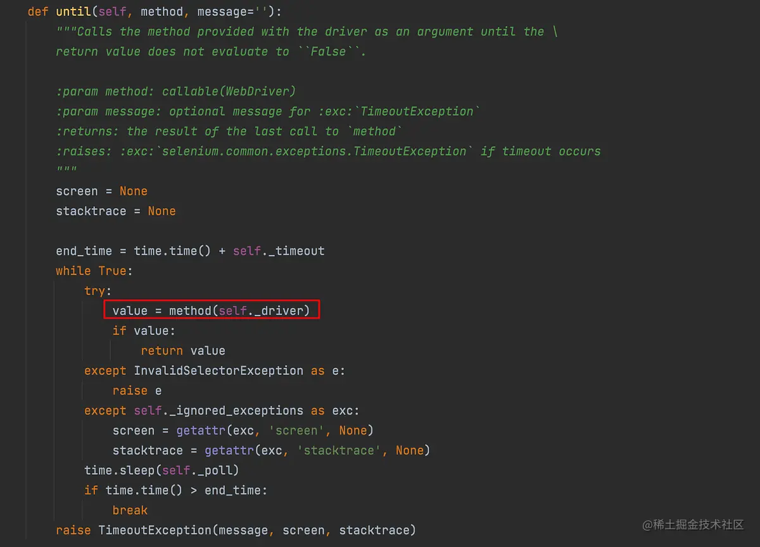Click 'return value' statement
760x547 pixels.
(183, 350)
